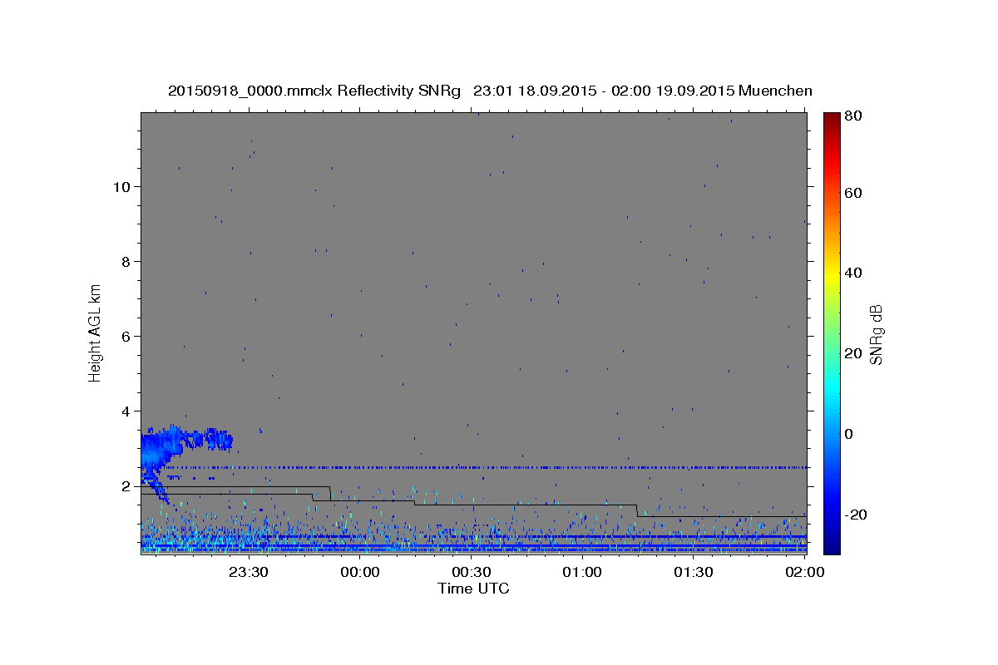Click the 00:30 time tick label
The width and height of the screenshot is (998, 665).
pos(472,572)
